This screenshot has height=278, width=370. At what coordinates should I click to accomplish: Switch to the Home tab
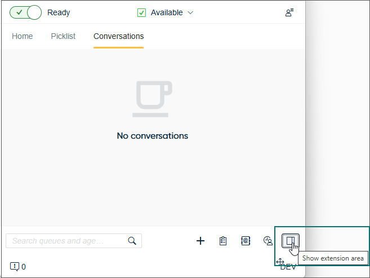tap(23, 36)
